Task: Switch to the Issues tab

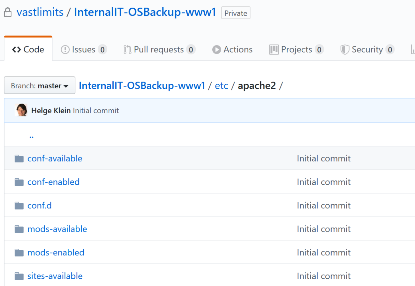Action: (84, 49)
